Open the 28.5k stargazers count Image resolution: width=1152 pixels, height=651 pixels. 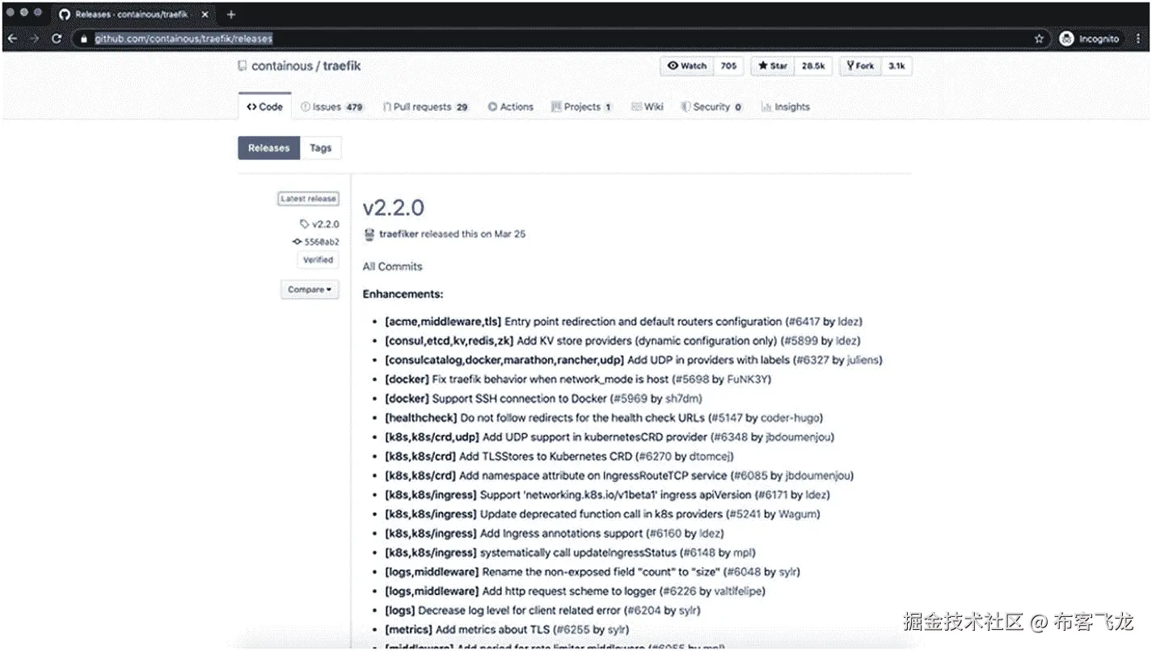[812, 66]
